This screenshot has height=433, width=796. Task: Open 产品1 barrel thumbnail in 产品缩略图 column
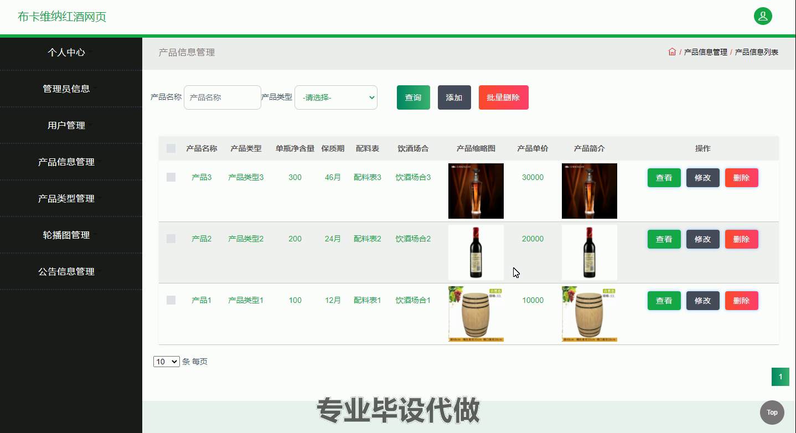click(476, 314)
